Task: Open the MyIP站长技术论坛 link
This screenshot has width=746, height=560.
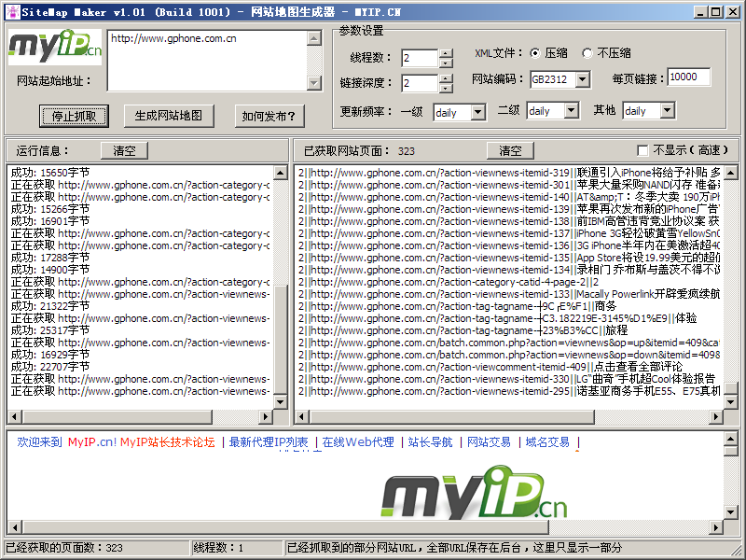Action: point(168,442)
